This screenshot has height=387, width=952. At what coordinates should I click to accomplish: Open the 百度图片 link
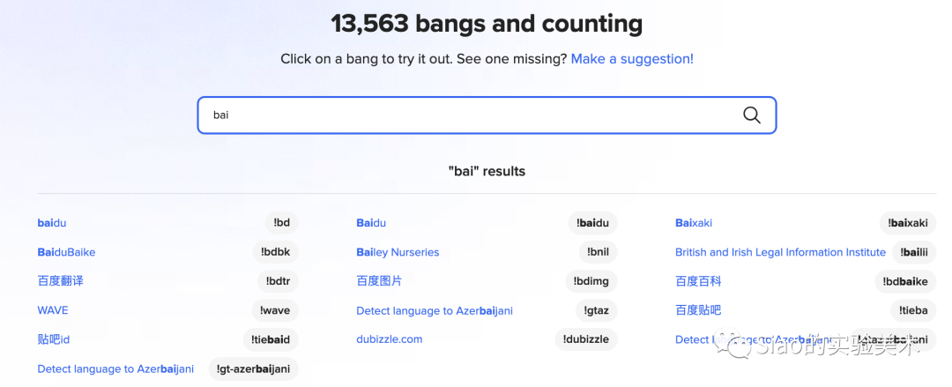(379, 281)
